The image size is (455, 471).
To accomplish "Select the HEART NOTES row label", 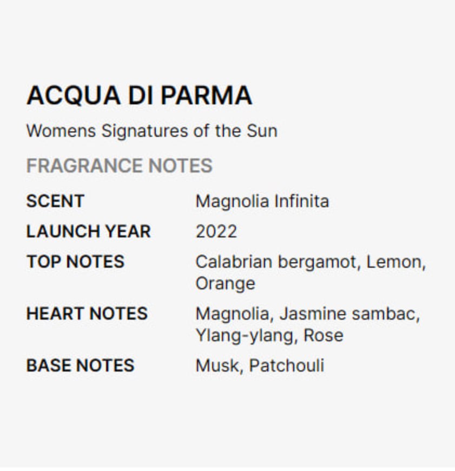I will coord(87,314).
